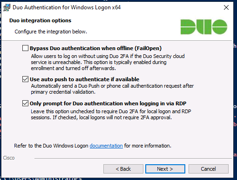Click the auto push description text
This screenshot has height=180, width=237.
click(112, 89)
